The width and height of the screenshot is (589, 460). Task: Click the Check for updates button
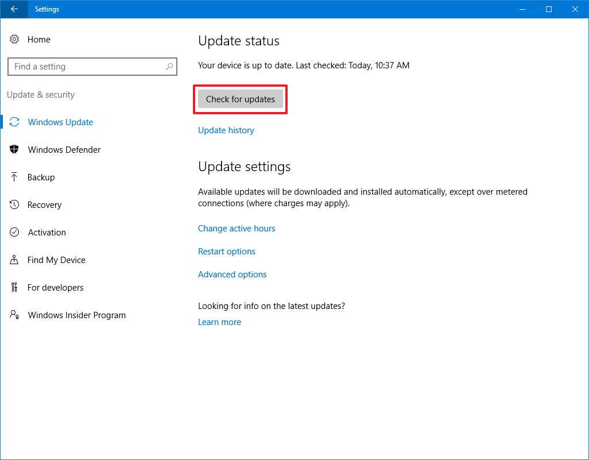click(241, 99)
